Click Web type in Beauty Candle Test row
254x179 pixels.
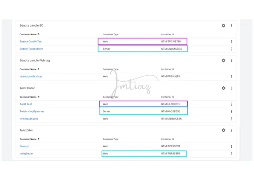click(105, 42)
